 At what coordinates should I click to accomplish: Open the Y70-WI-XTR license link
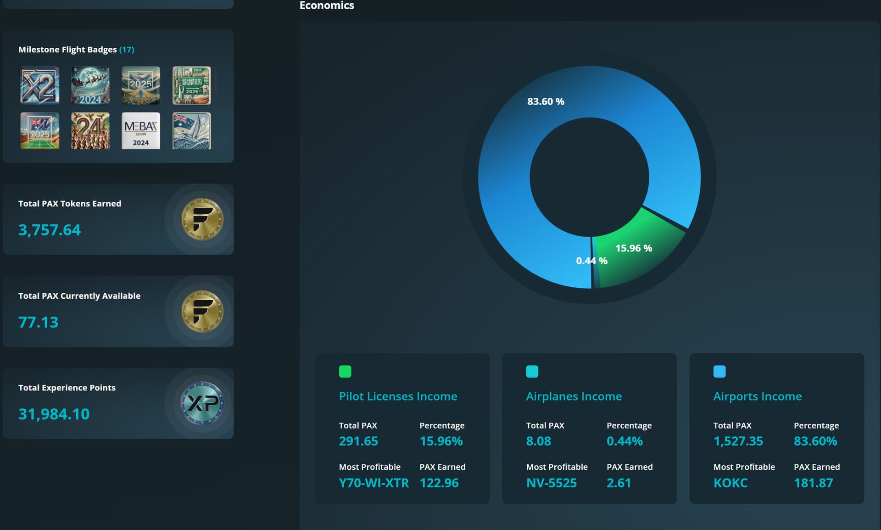tap(374, 483)
